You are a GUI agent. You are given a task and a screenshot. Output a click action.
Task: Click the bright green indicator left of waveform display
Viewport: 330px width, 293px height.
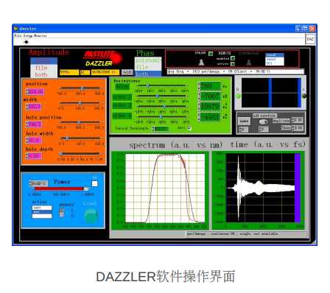coord(238,96)
